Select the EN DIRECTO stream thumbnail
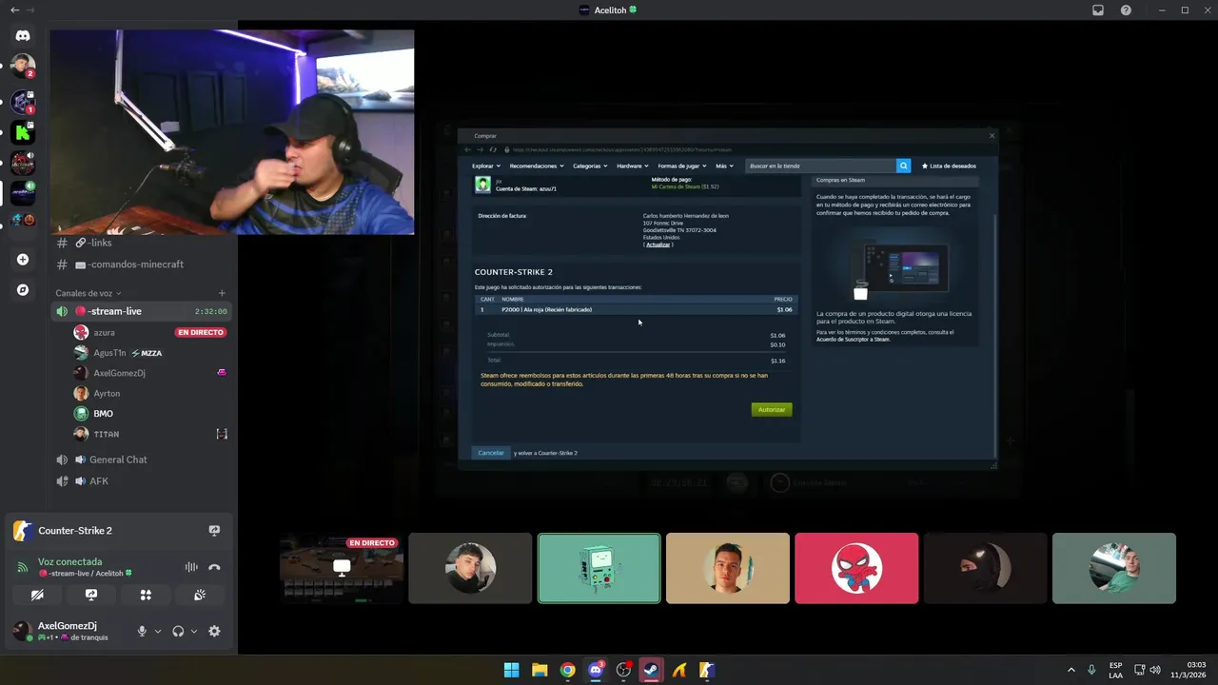The width and height of the screenshot is (1218, 685). pyautogui.click(x=342, y=568)
